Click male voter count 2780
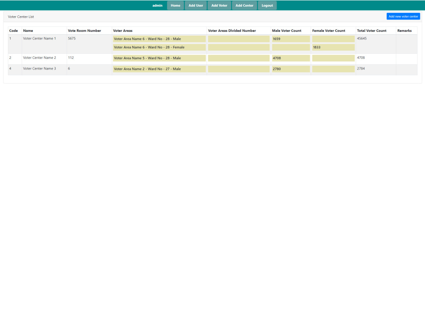 click(291, 69)
